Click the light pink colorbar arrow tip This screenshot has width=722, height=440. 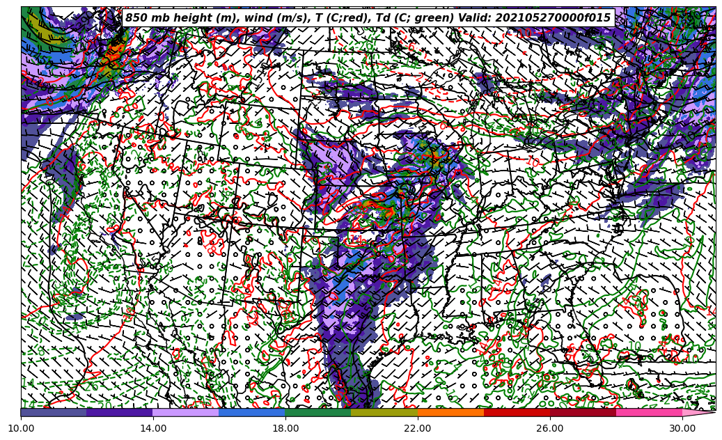(x=698, y=412)
